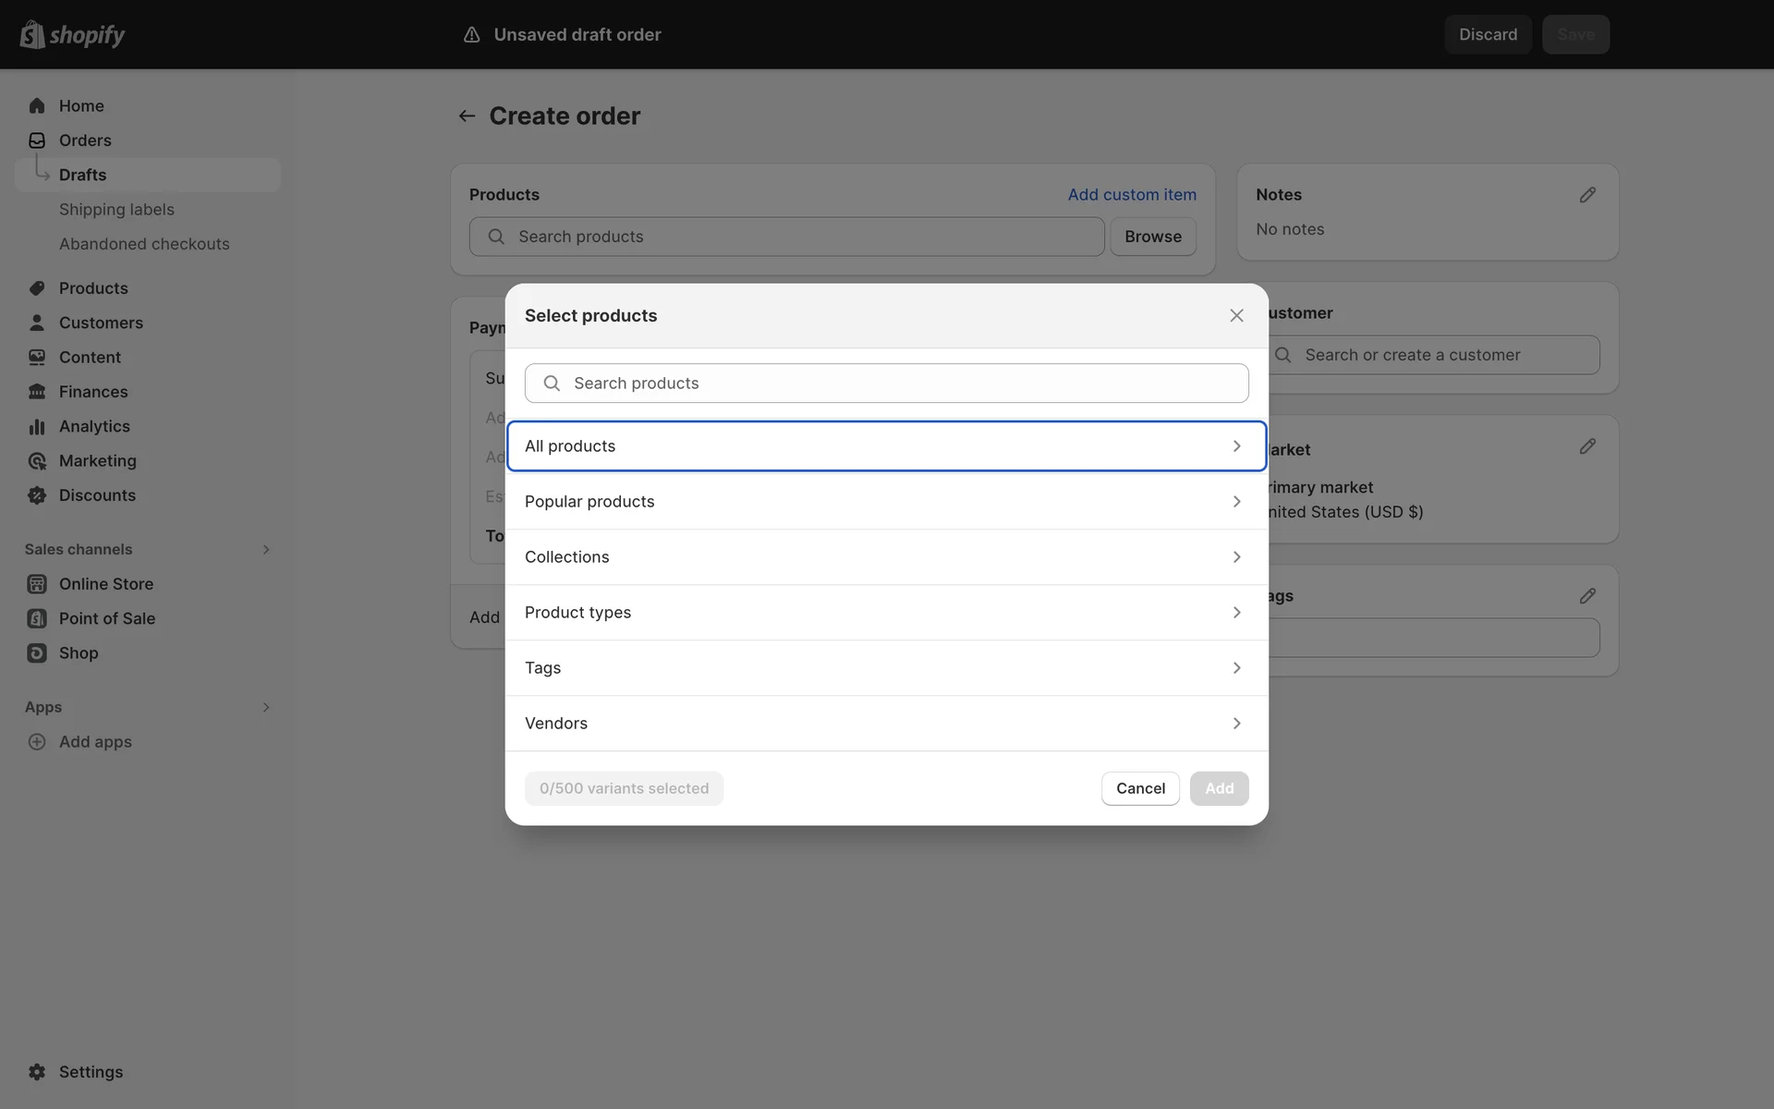Expand the Vendors row chevron
Viewport: 1774px width, 1109px height.
point(1236,724)
